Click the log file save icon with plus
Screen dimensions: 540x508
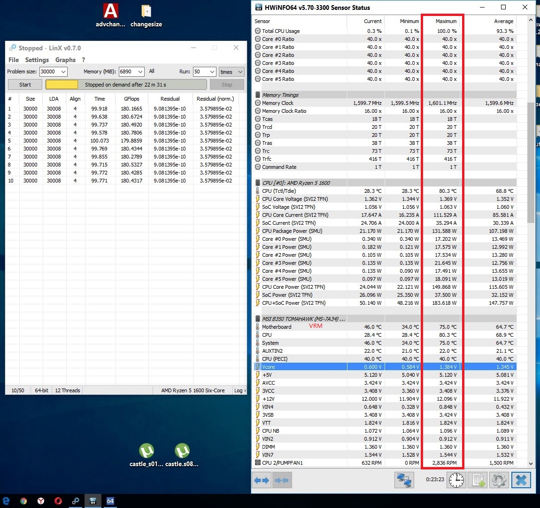pyautogui.click(x=478, y=480)
